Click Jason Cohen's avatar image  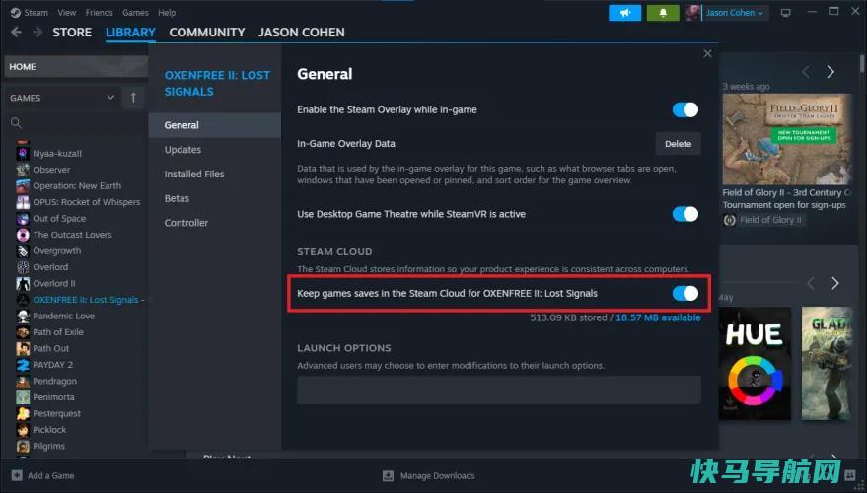click(692, 13)
